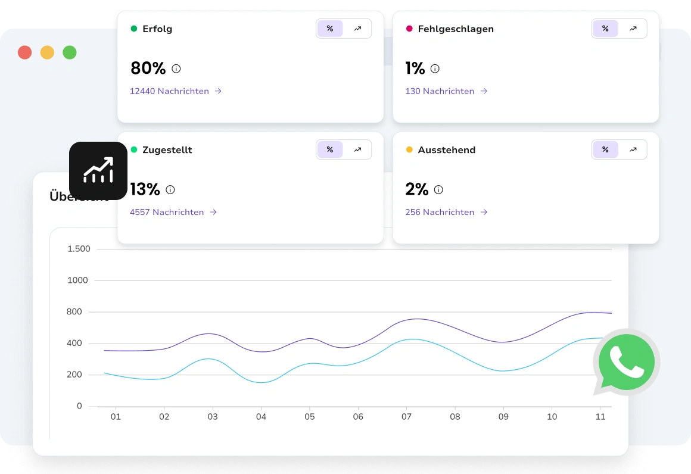This screenshot has height=474, width=691.
Task: Click the trend graph icon on the Zugestellt card
Action: 357,149
